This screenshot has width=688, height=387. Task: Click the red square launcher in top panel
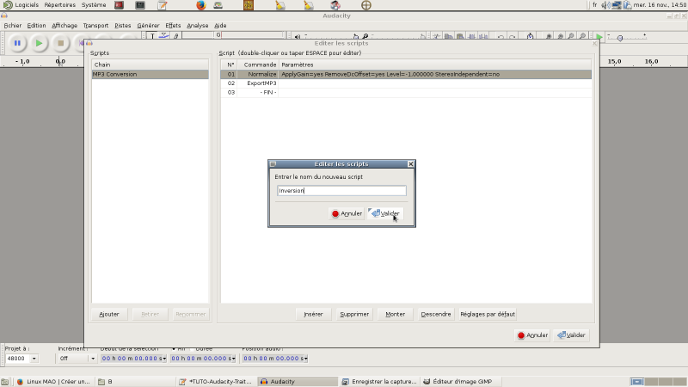coord(119,5)
